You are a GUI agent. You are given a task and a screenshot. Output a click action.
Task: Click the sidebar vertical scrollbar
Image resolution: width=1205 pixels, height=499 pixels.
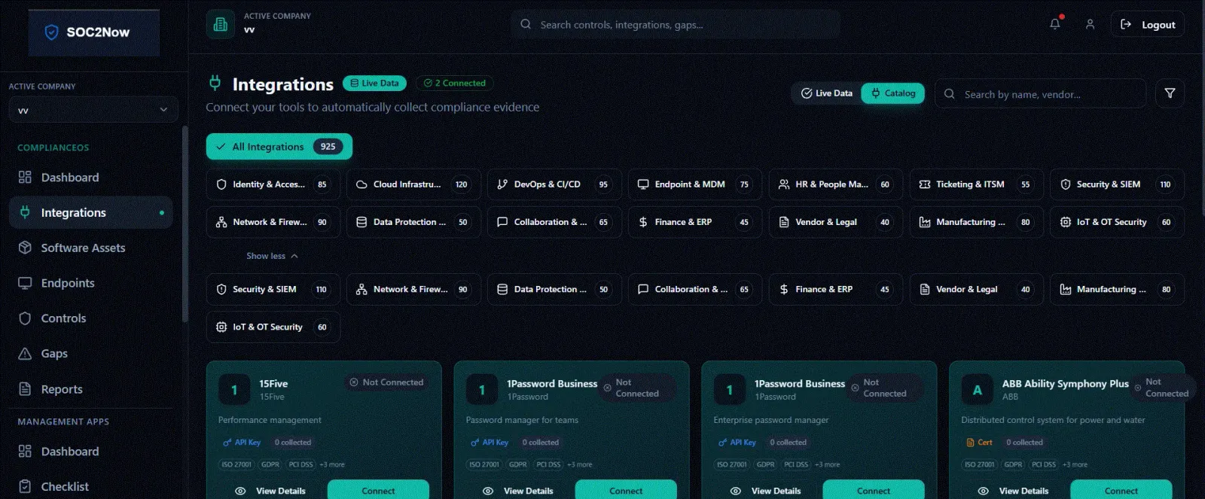[185, 224]
